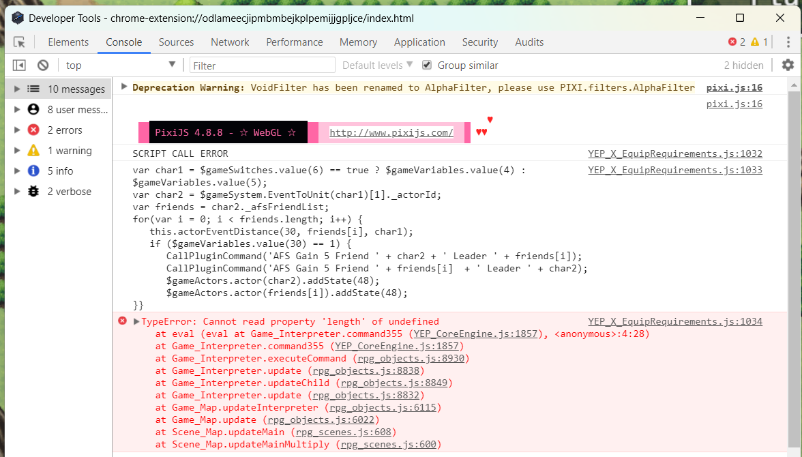Expand the 8 user messages group

click(17, 110)
